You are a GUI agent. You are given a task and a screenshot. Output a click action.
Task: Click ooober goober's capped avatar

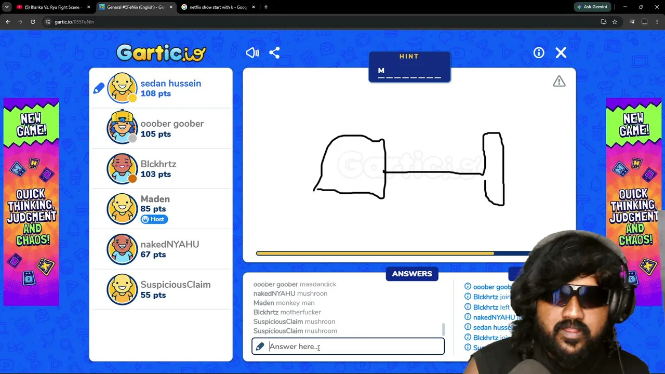[x=122, y=127]
